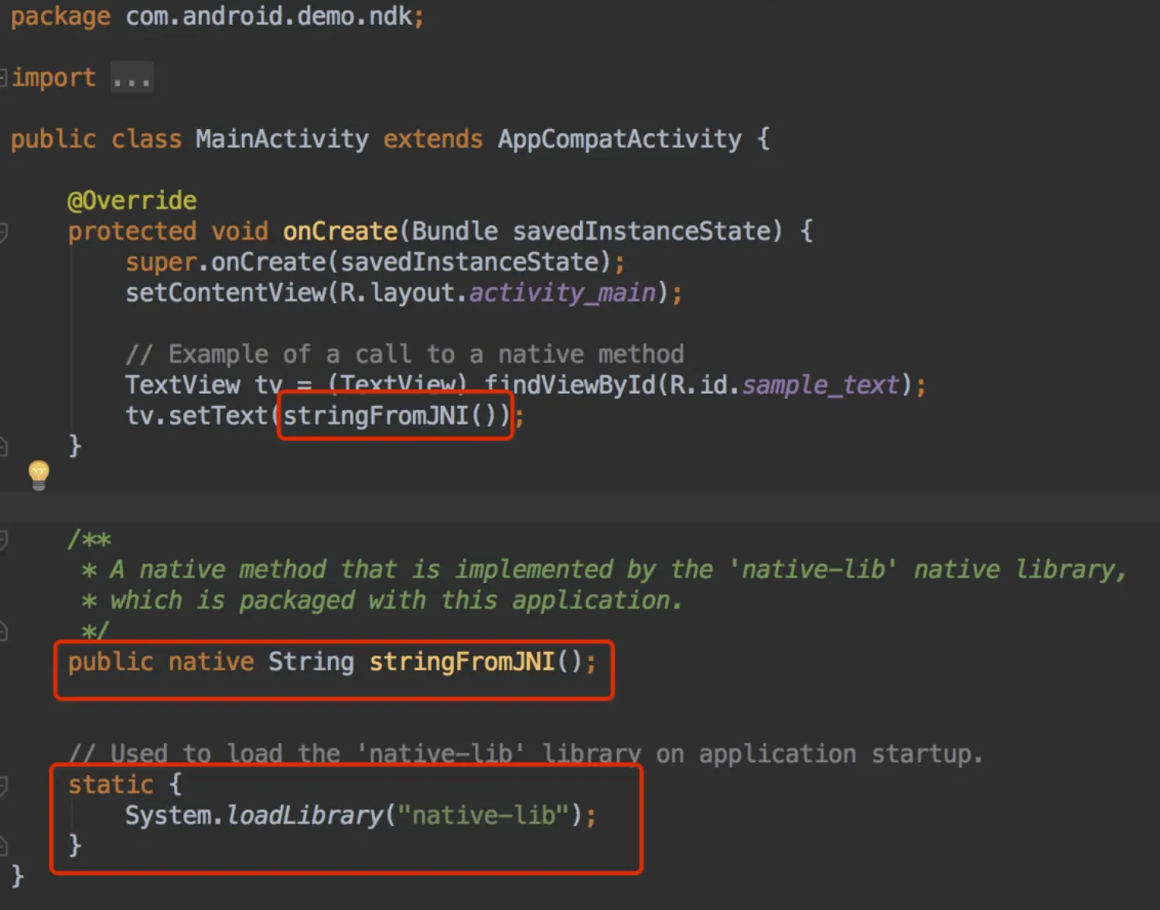Collapse the Javadoc comment fold marker
This screenshot has height=910, width=1160.
(3, 539)
